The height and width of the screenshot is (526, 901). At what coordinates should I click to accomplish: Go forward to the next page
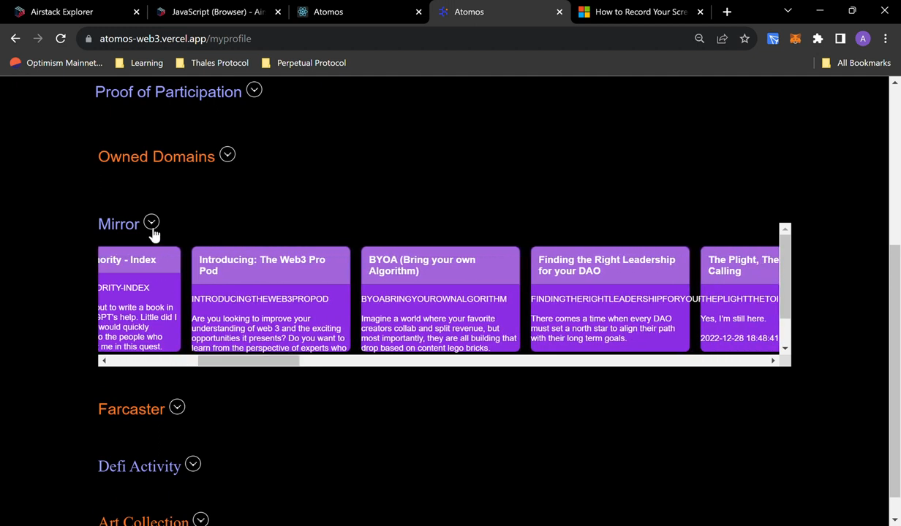(x=38, y=39)
